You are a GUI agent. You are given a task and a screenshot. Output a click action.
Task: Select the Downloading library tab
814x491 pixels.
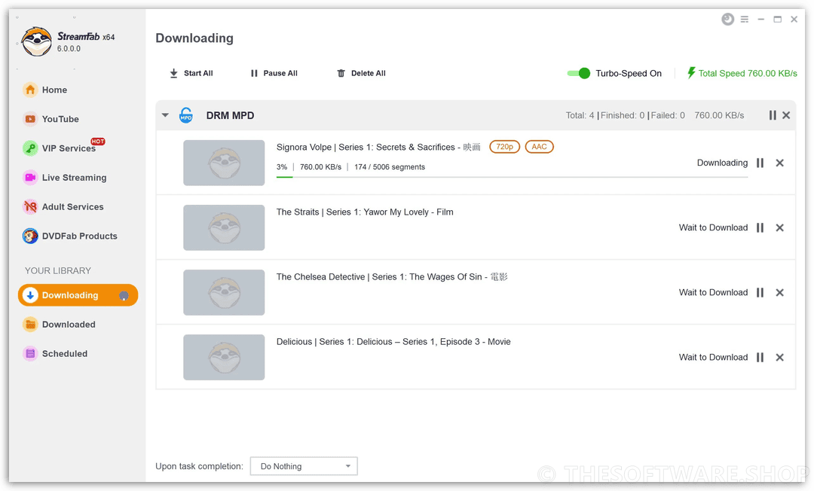(x=78, y=295)
